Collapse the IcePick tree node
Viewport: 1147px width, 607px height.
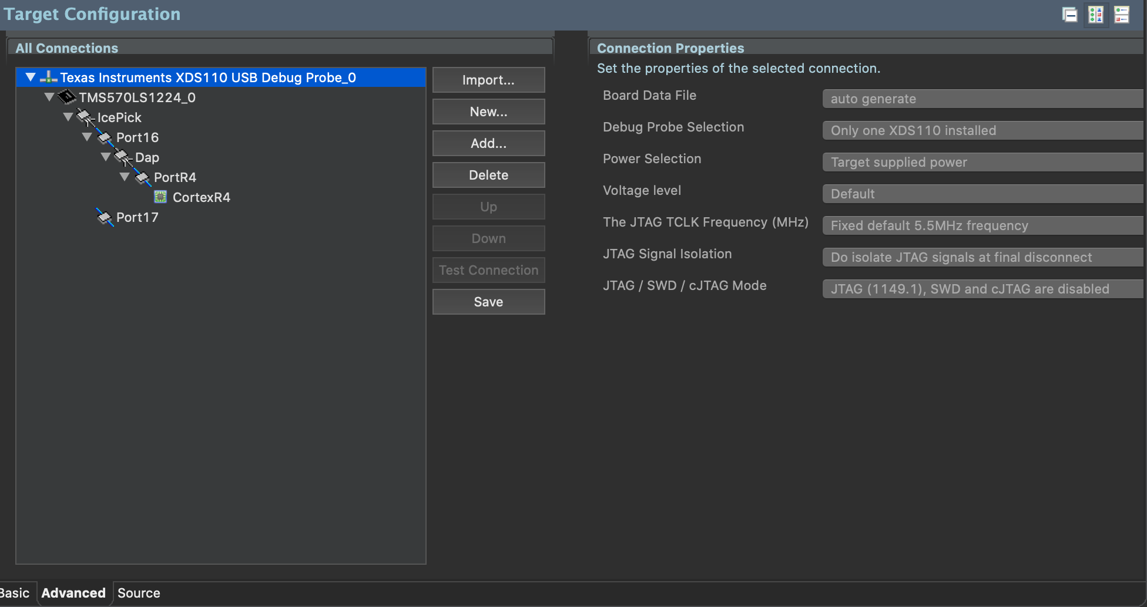68,117
